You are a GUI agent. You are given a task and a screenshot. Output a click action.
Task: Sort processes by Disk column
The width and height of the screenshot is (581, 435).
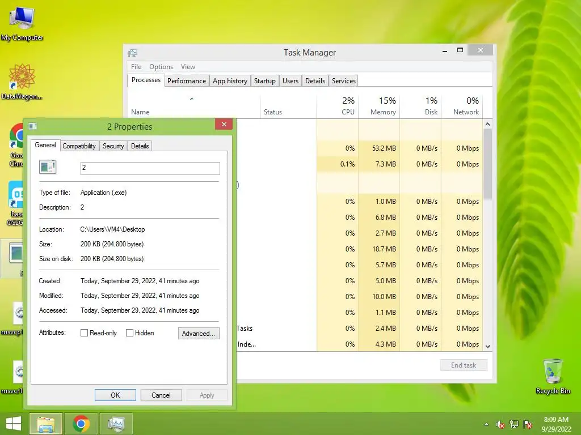pyautogui.click(x=420, y=107)
